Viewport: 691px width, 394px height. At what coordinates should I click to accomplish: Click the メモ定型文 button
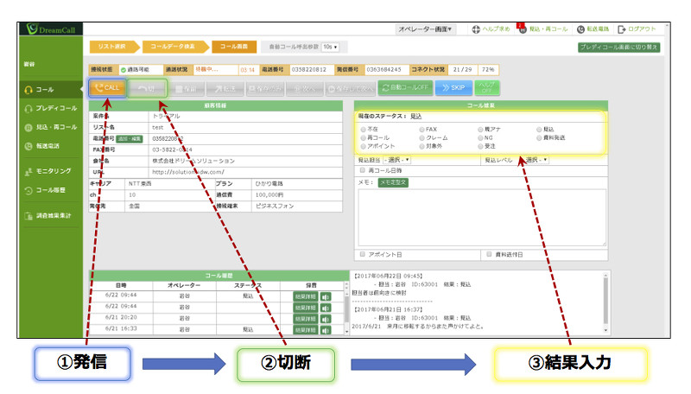coord(393,182)
